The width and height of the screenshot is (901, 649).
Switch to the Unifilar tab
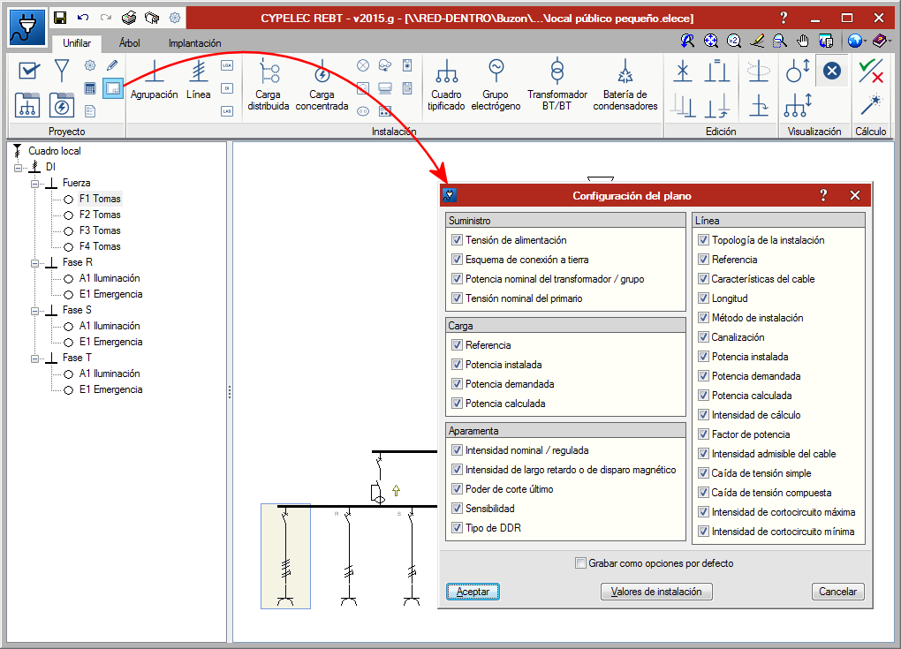pyautogui.click(x=77, y=43)
